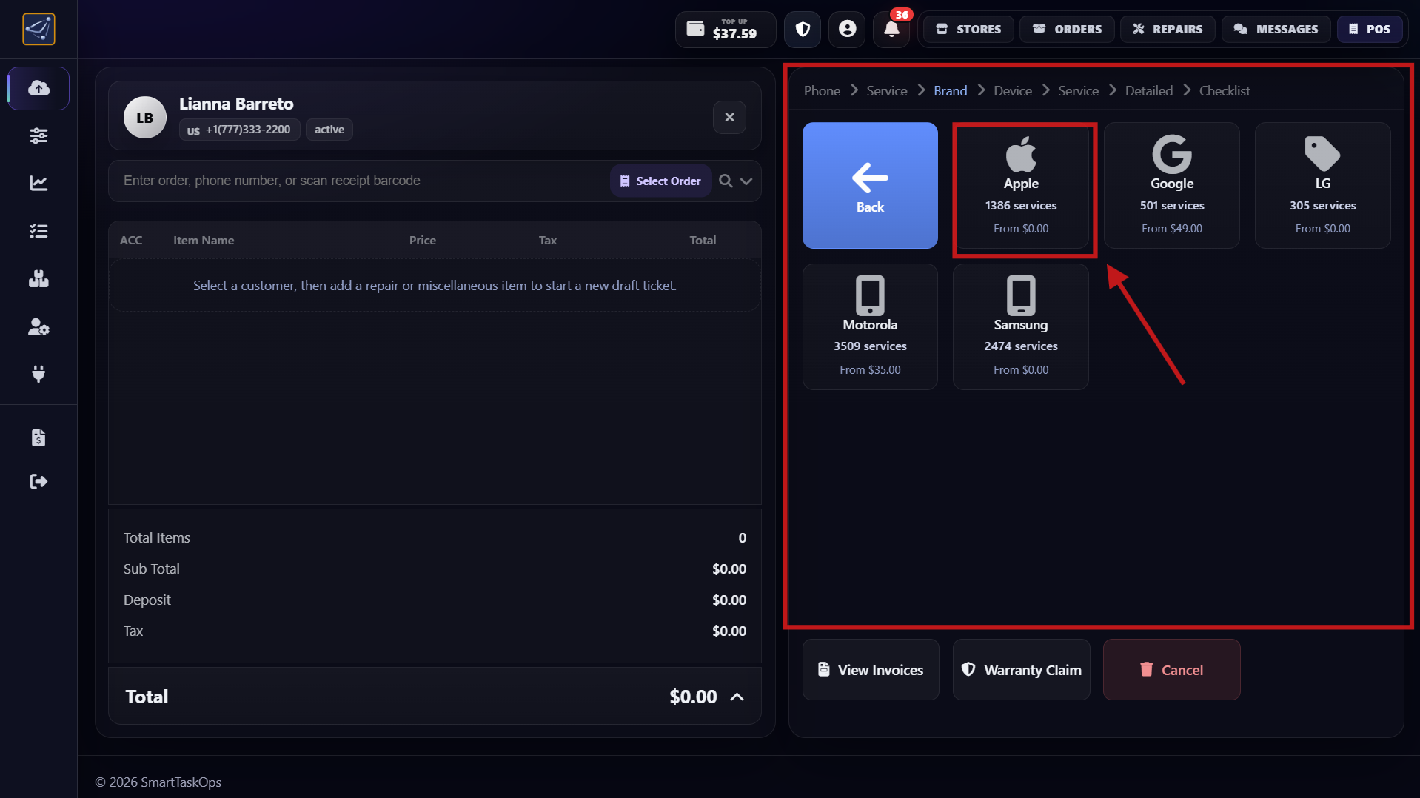Open the inventory boxes sidebar icon
Viewport: 1420px width, 798px height.
pyautogui.click(x=38, y=279)
